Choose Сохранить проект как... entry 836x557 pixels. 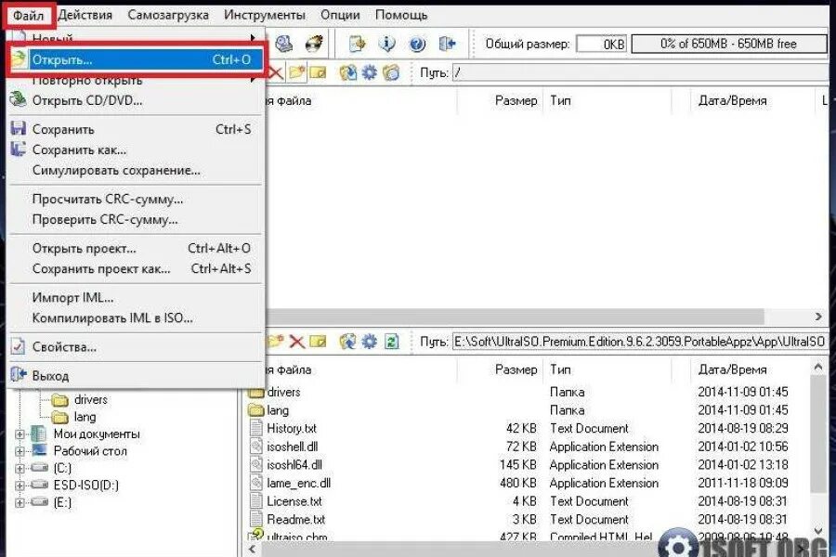tap(136, 268)
